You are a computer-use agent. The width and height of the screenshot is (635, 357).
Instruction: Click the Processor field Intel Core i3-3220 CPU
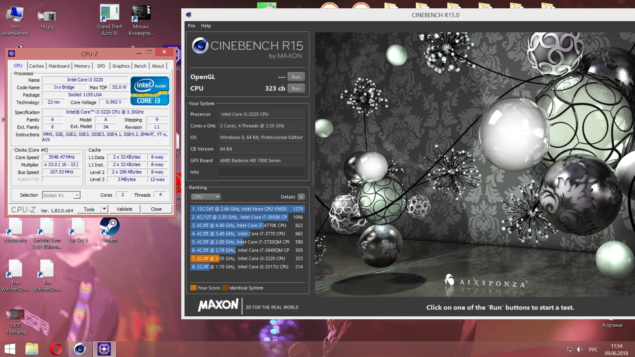tap(261, 114)
